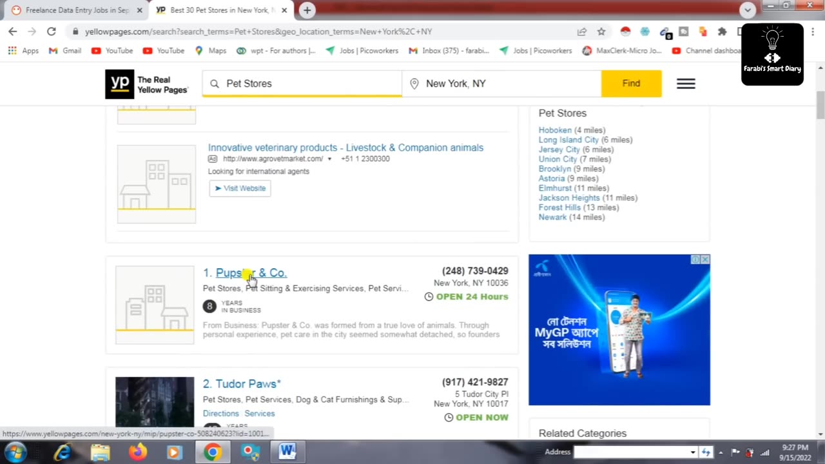
Task: Click the Pupster & Co. placeholder image
Action: 155,305
